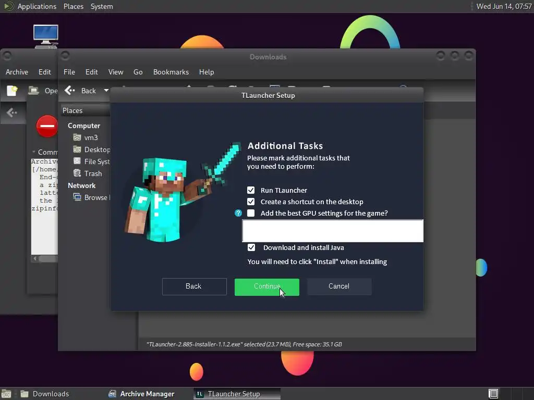Open Places menu in top panel

73,6
